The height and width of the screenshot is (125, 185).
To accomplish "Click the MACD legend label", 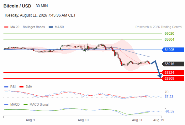I will click(15, 104).
